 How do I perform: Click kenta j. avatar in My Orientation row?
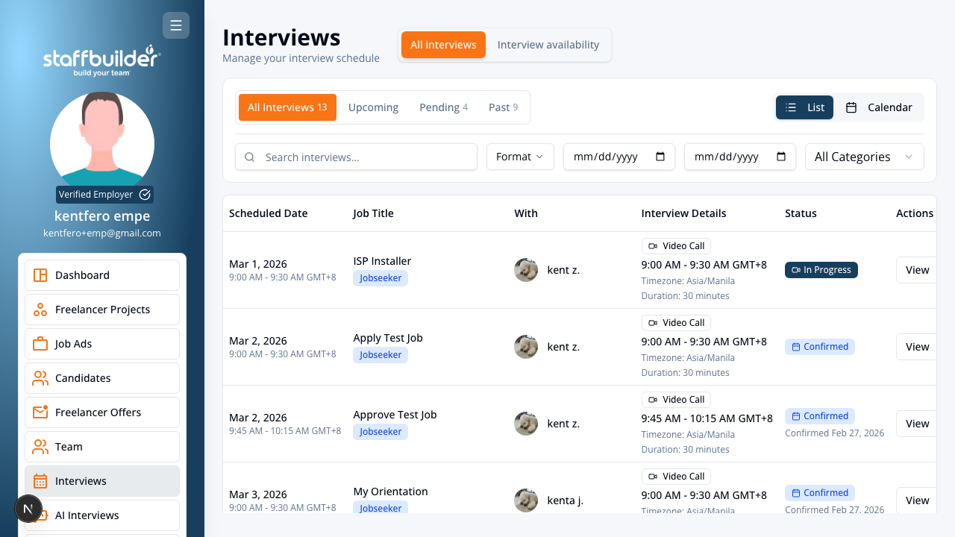coord(526,500)
